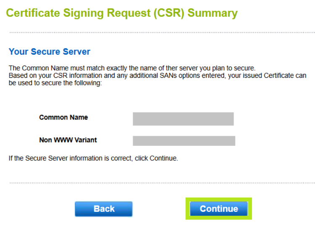Click the dotted divider above the buttons
315x227 pixels.
click(x=162, y=183)
